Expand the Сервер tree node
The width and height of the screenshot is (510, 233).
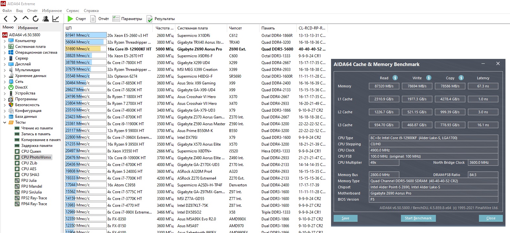(5, 59)
